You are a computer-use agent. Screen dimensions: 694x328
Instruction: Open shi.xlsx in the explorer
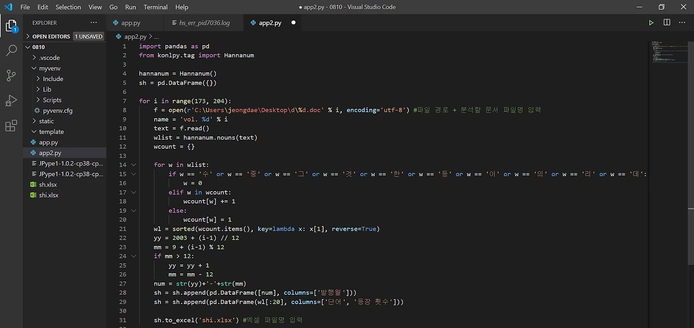[65, 195]
